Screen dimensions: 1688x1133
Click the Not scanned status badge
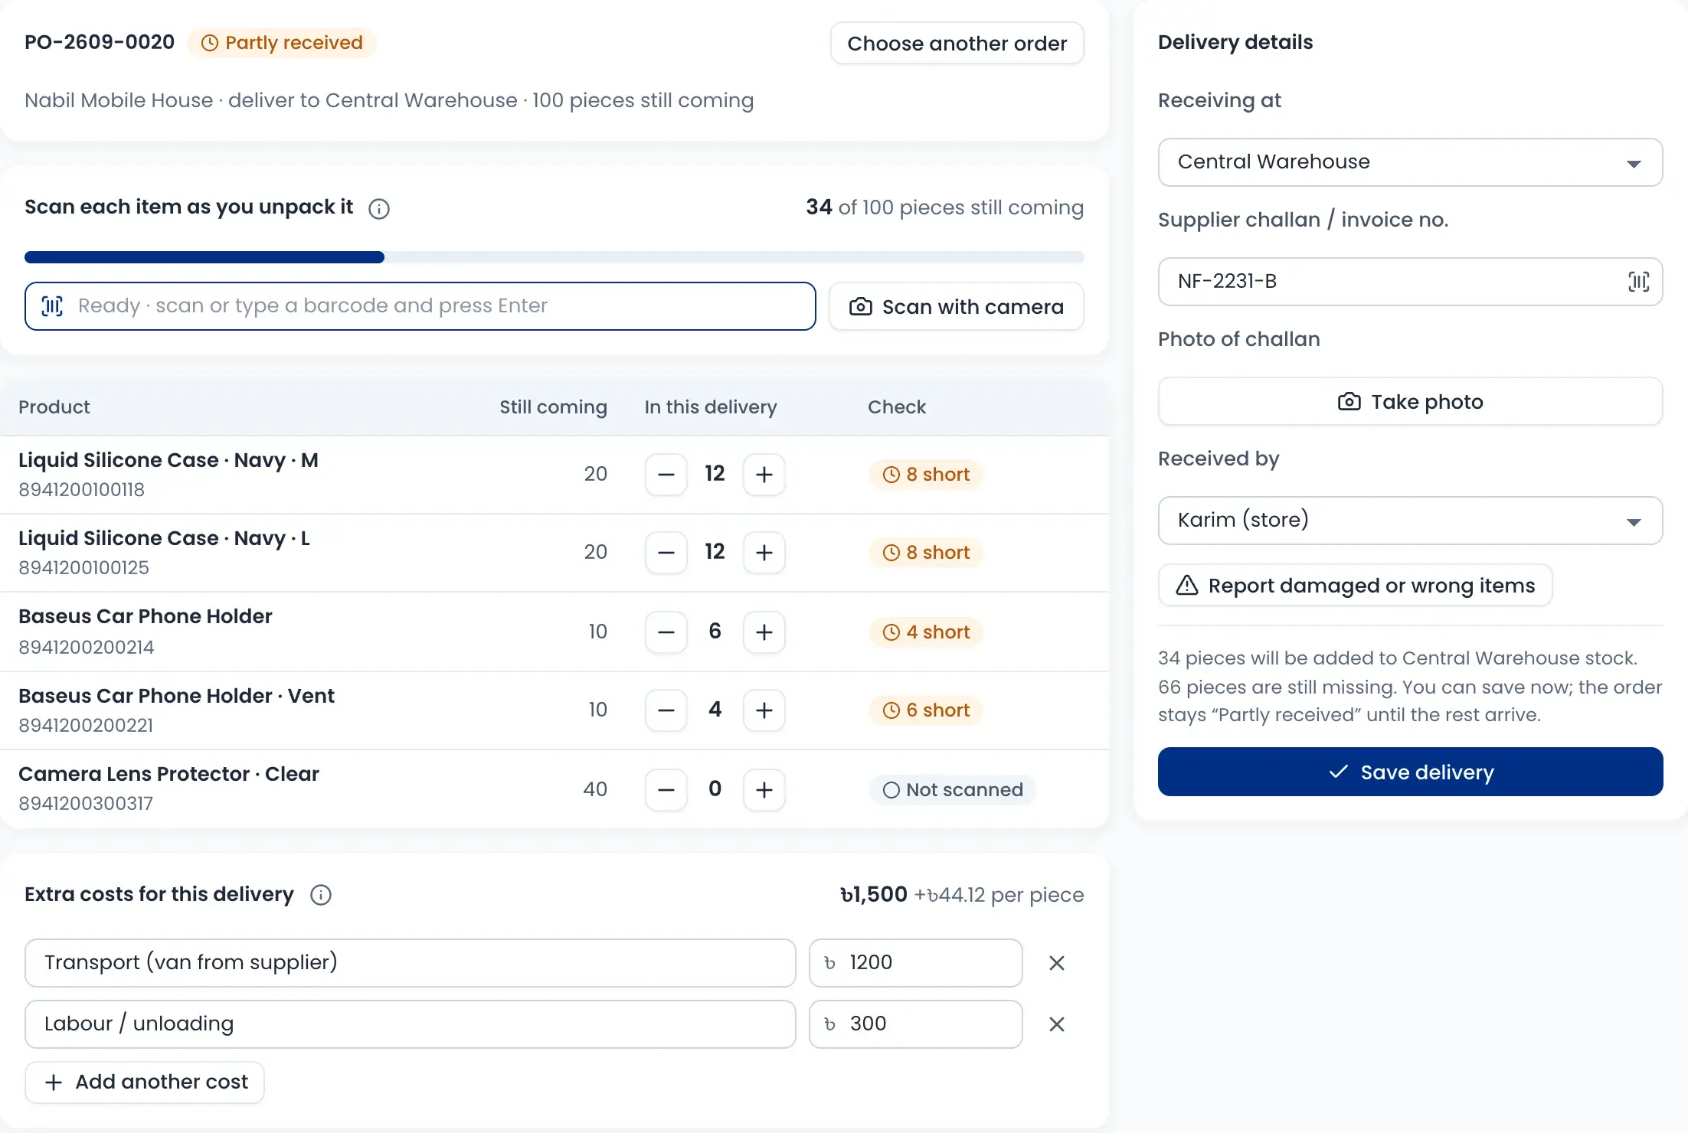point(953,790)
